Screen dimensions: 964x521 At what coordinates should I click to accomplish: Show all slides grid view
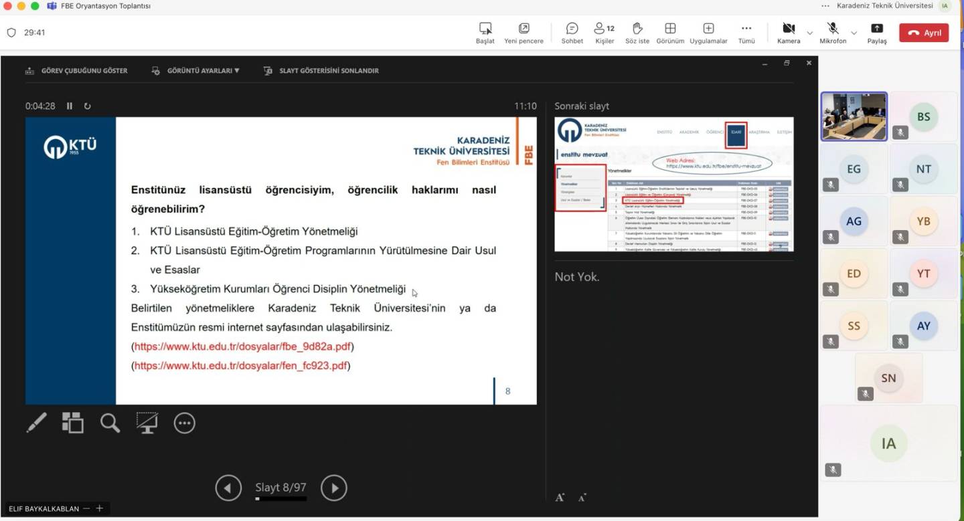73,423
